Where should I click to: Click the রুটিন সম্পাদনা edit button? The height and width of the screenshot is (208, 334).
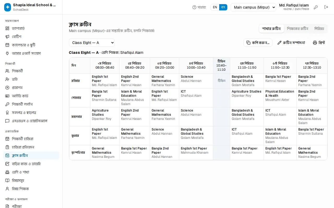click(x=291, y=43)
